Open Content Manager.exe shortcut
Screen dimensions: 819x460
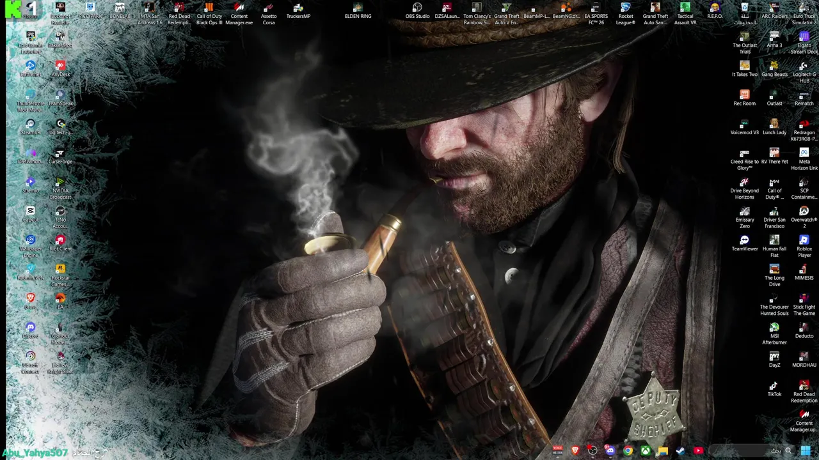[x=239, y=13]
